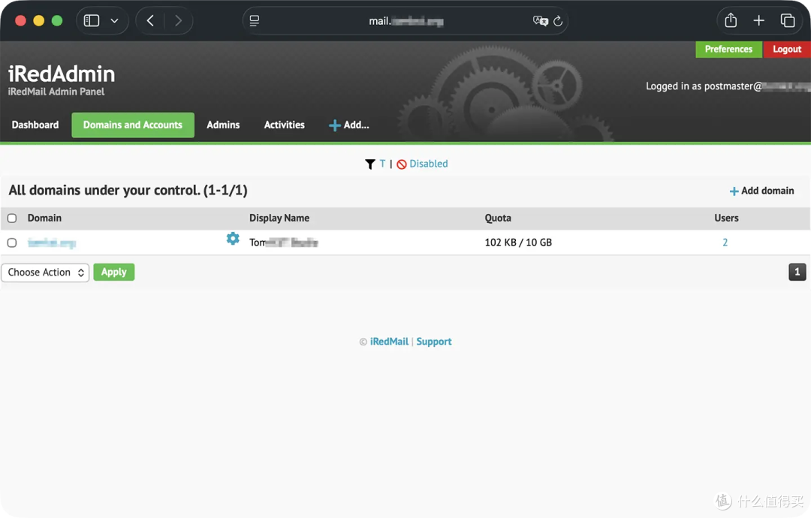Open a new tab with plus icon
The height and width of the screenshot is (518, 811).
tap(758, 21)
